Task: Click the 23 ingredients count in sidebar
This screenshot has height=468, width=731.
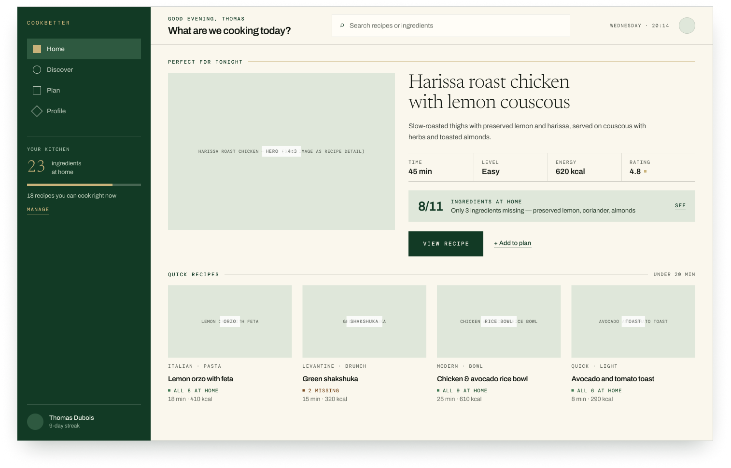Action: (36, 166)
